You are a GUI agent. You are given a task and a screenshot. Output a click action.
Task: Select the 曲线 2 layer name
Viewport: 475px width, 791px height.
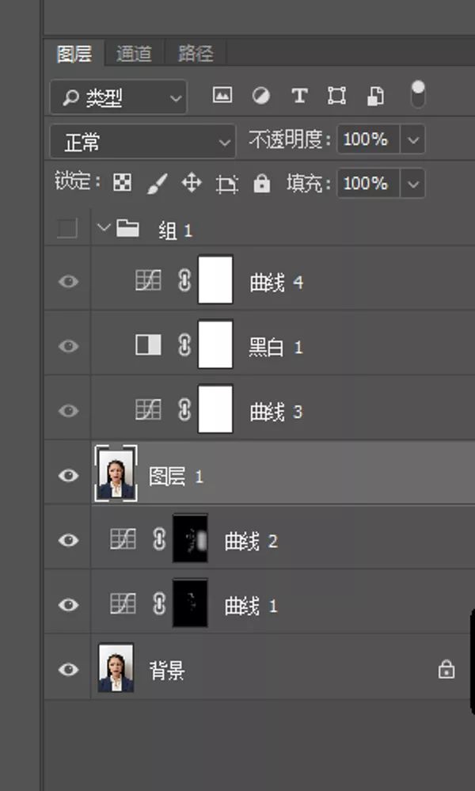click(x=250, y=541)
